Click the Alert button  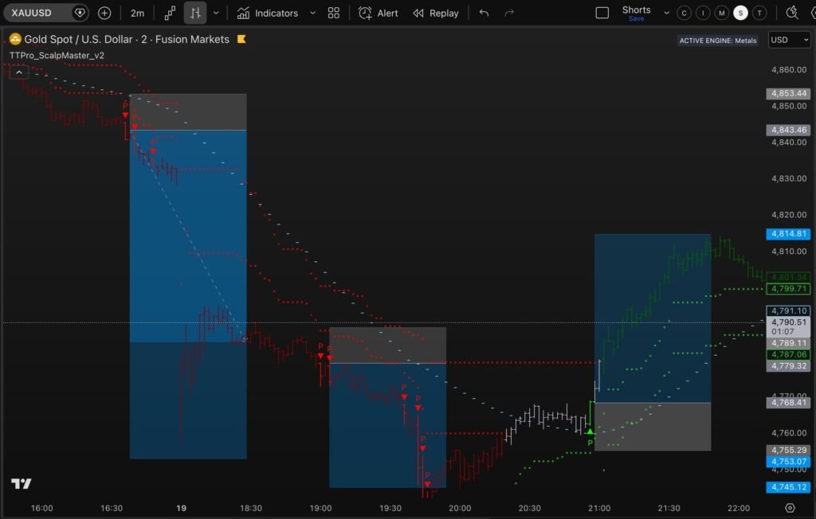pos(379,13)
